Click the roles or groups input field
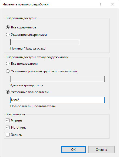 pos(57,79)
